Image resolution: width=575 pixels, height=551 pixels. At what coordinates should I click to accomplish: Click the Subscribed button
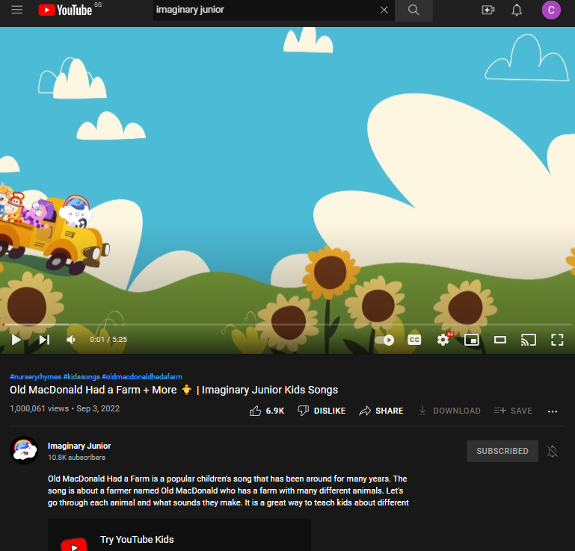pos(502,451)
